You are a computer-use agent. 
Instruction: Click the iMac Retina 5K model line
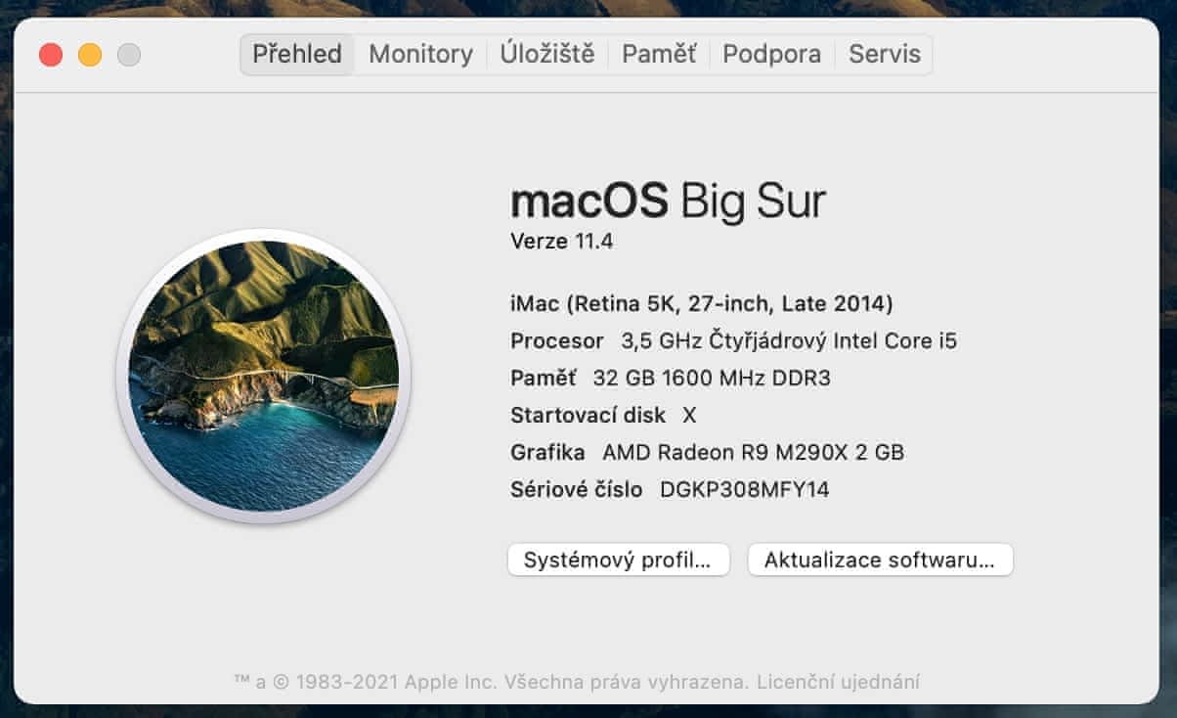click(x=701, y=304)
